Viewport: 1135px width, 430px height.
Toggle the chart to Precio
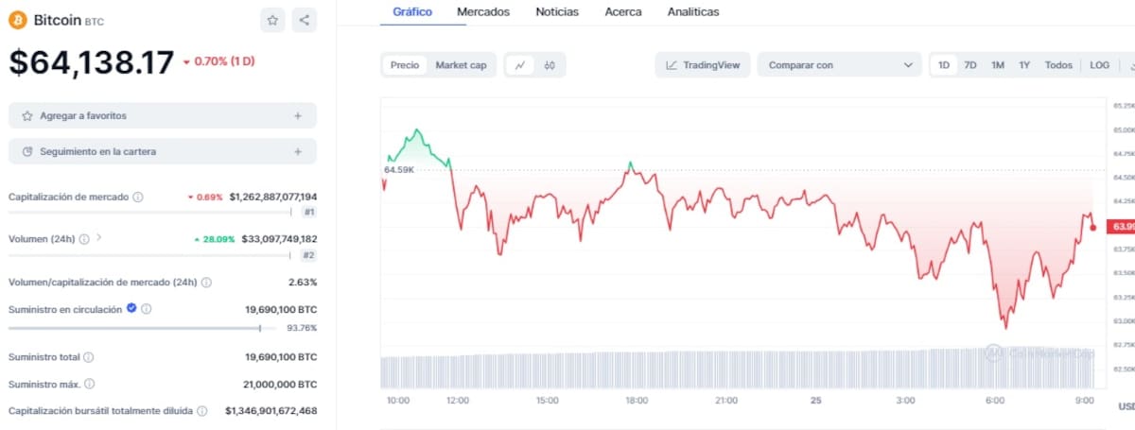[x=405, y=65]
